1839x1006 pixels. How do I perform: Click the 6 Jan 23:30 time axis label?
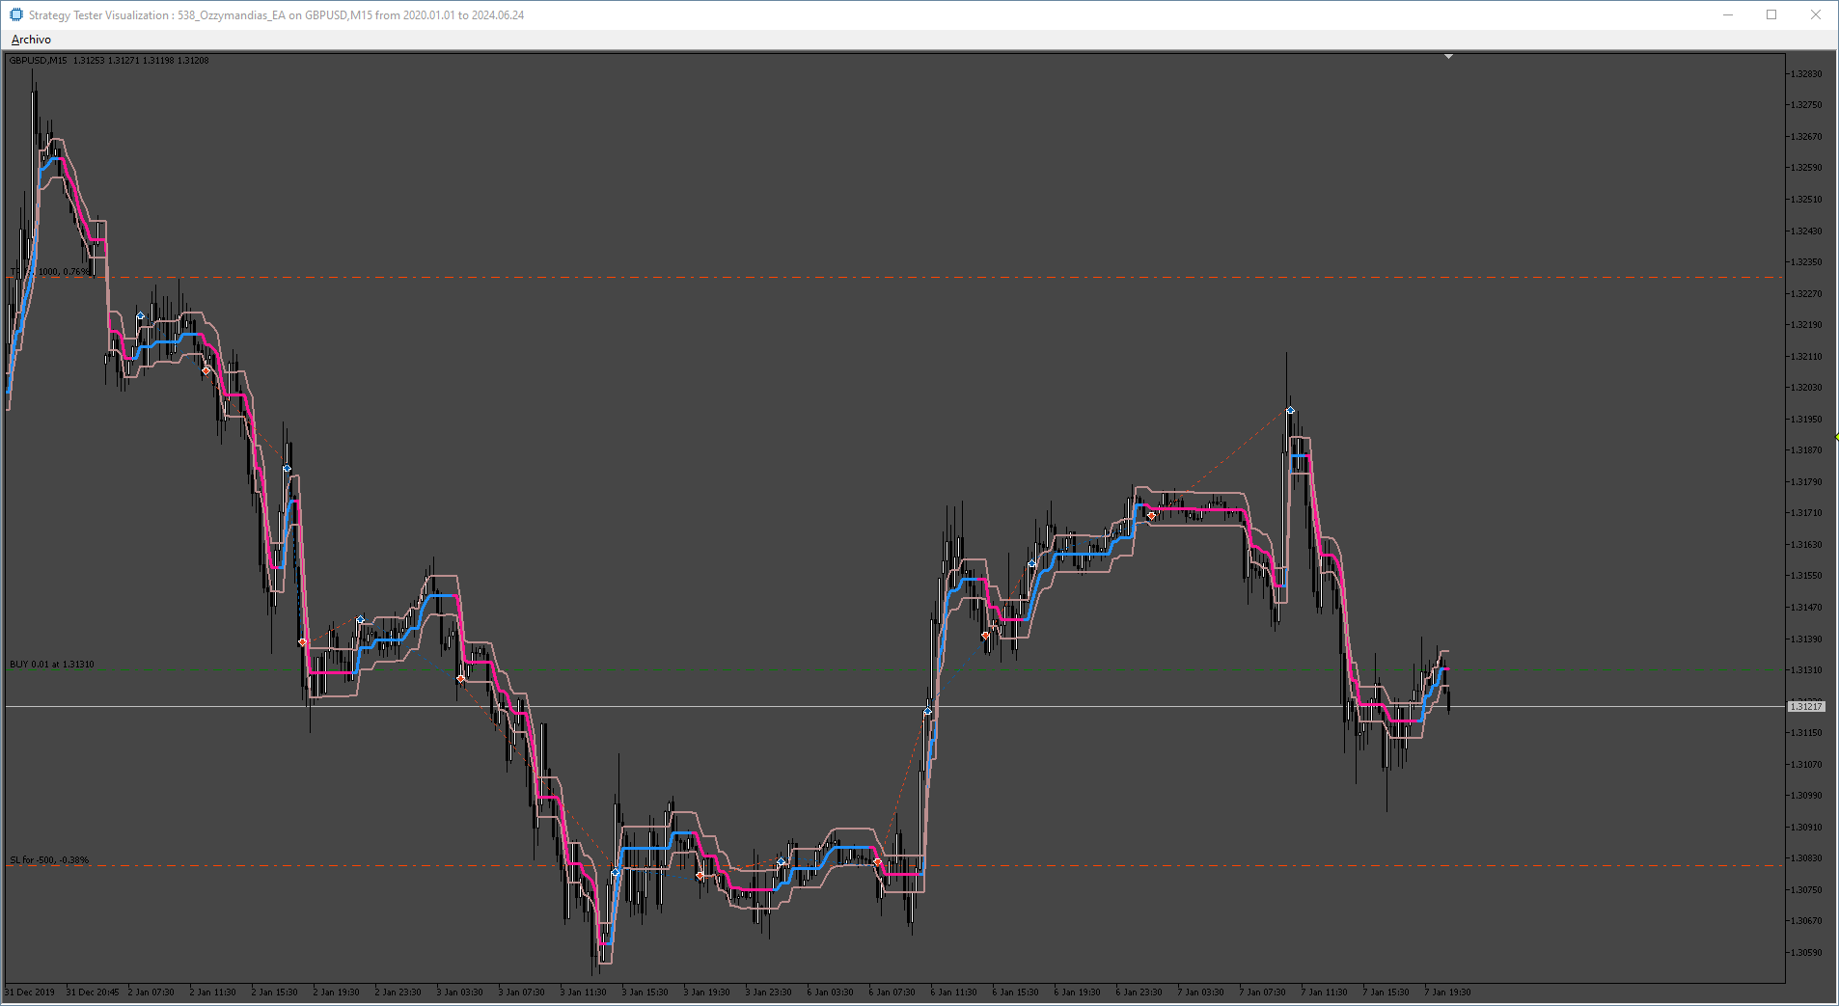click(x=1139, y=992)
